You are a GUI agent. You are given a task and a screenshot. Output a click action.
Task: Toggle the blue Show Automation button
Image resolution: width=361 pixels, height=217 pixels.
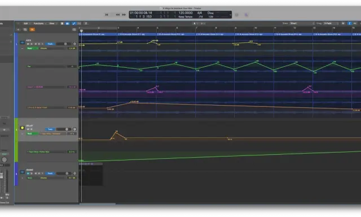point(74,24)
